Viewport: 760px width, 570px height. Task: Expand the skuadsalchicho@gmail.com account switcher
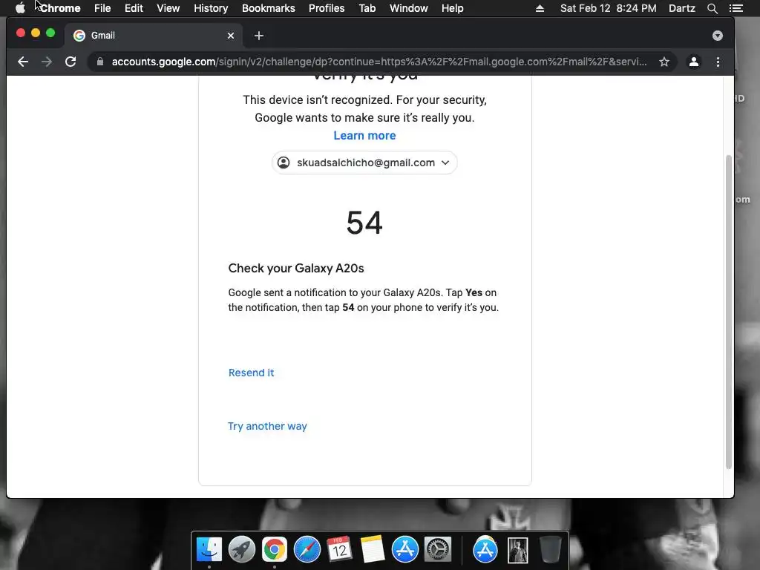click(364, 163)
